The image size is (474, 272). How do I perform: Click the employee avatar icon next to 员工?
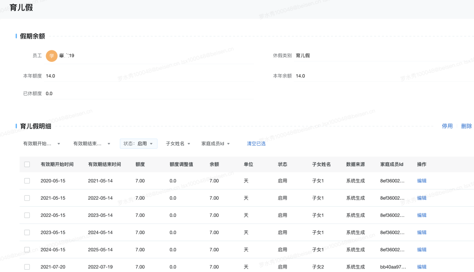pyautogui.click(x=51, y=56)
